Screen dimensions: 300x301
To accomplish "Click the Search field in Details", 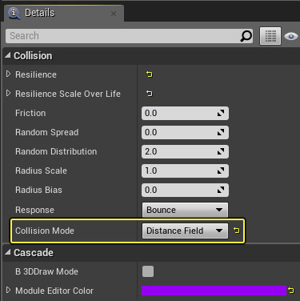I will tap(129, 36).
